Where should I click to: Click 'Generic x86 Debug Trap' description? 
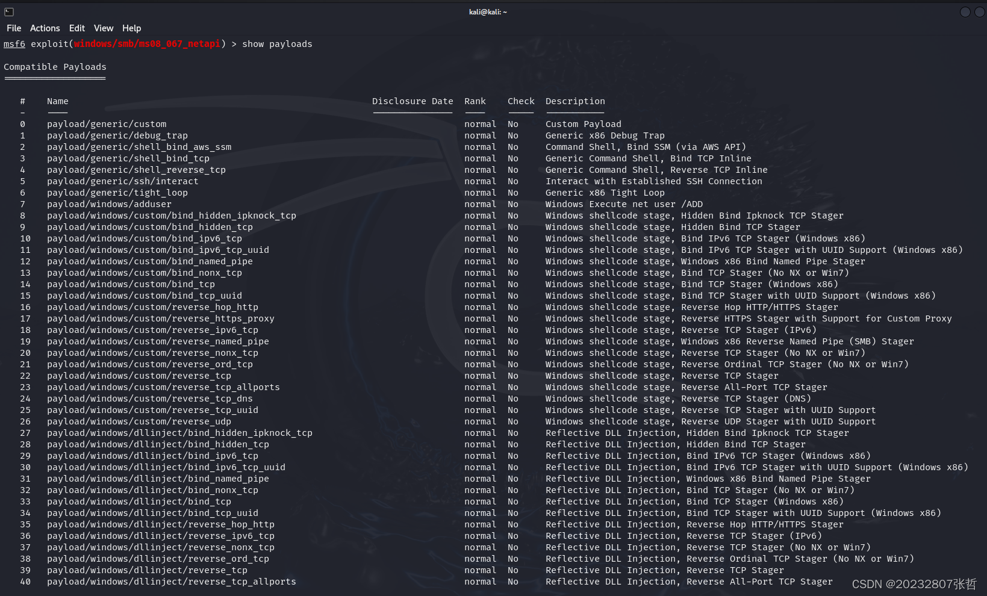coord(605,135)
